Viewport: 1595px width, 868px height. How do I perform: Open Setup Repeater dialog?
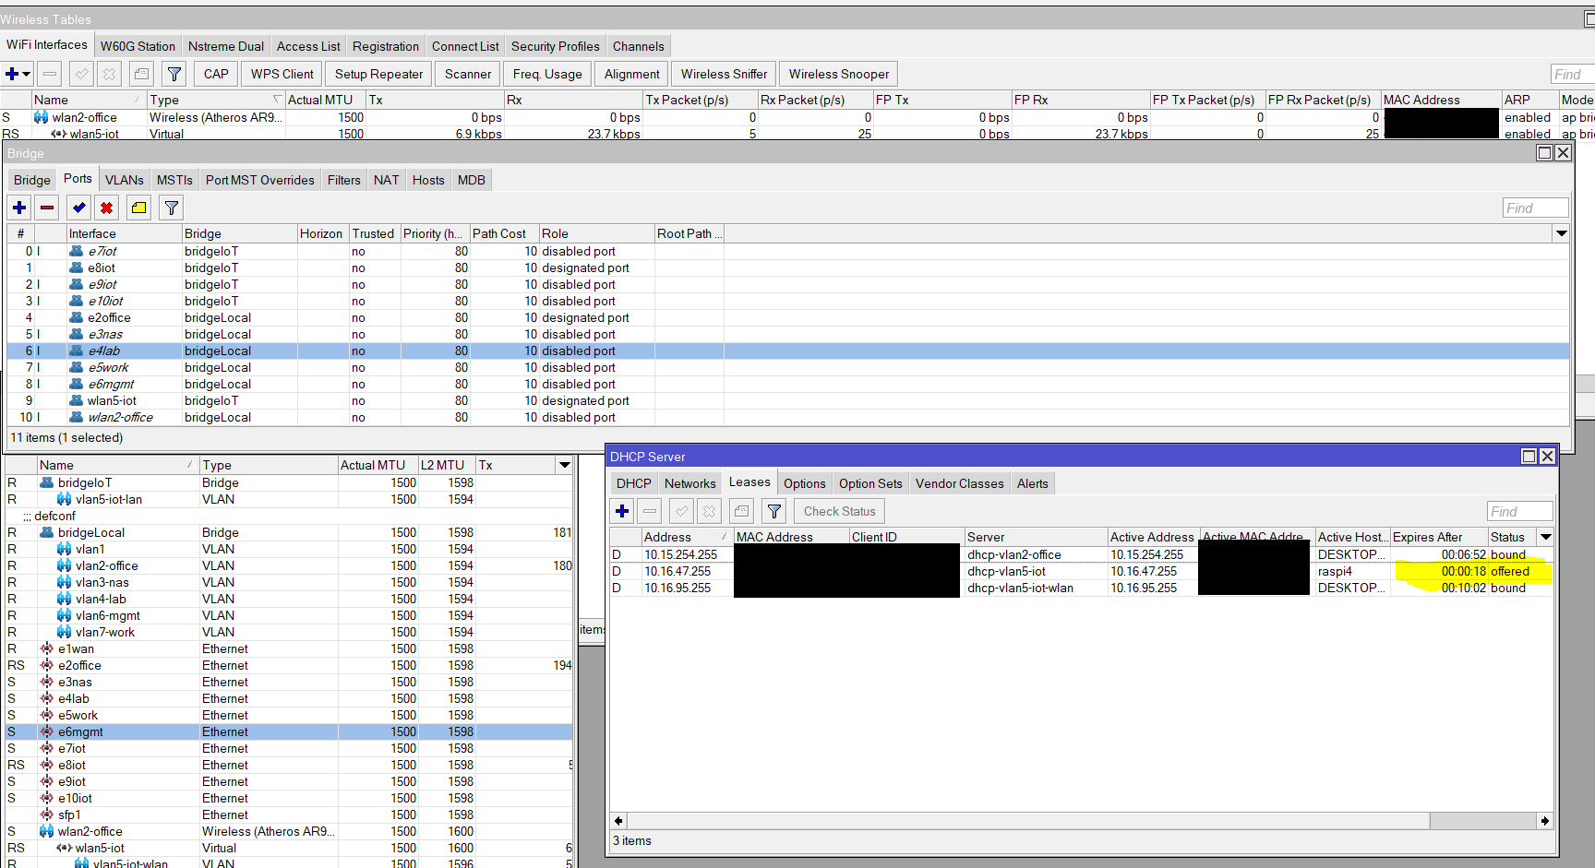(378, 74)
